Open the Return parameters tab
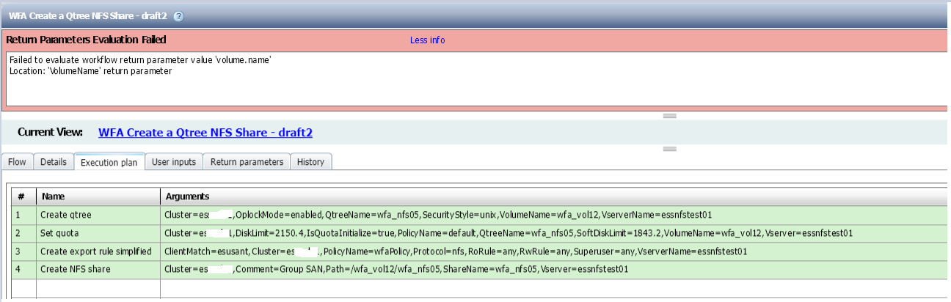This screenshot has width=951, height=302. [x=247, y=162]
